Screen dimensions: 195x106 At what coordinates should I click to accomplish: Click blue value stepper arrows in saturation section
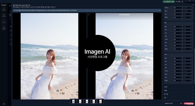[x=191, y=43]
